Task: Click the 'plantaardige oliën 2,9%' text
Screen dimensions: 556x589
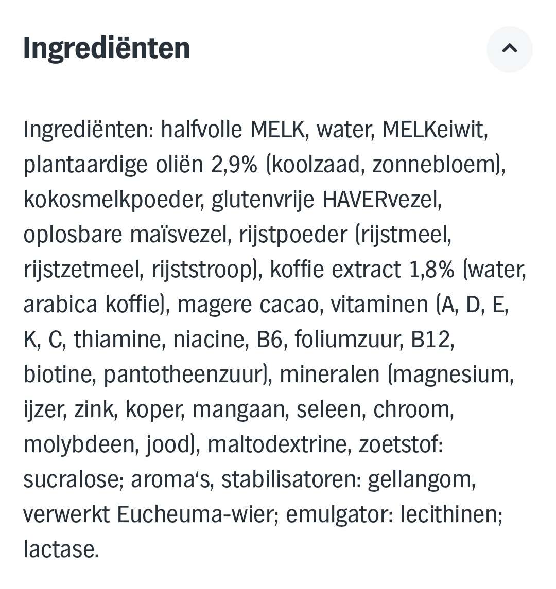Action: tap(140, 165)
